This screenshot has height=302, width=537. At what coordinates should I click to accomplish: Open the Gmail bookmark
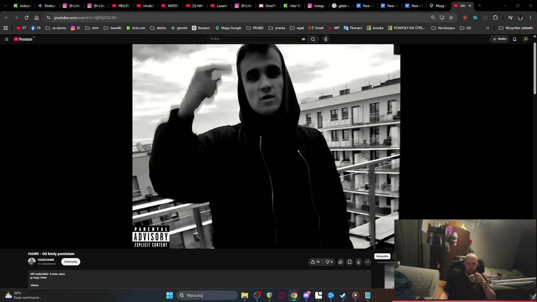tap(316, 28)
